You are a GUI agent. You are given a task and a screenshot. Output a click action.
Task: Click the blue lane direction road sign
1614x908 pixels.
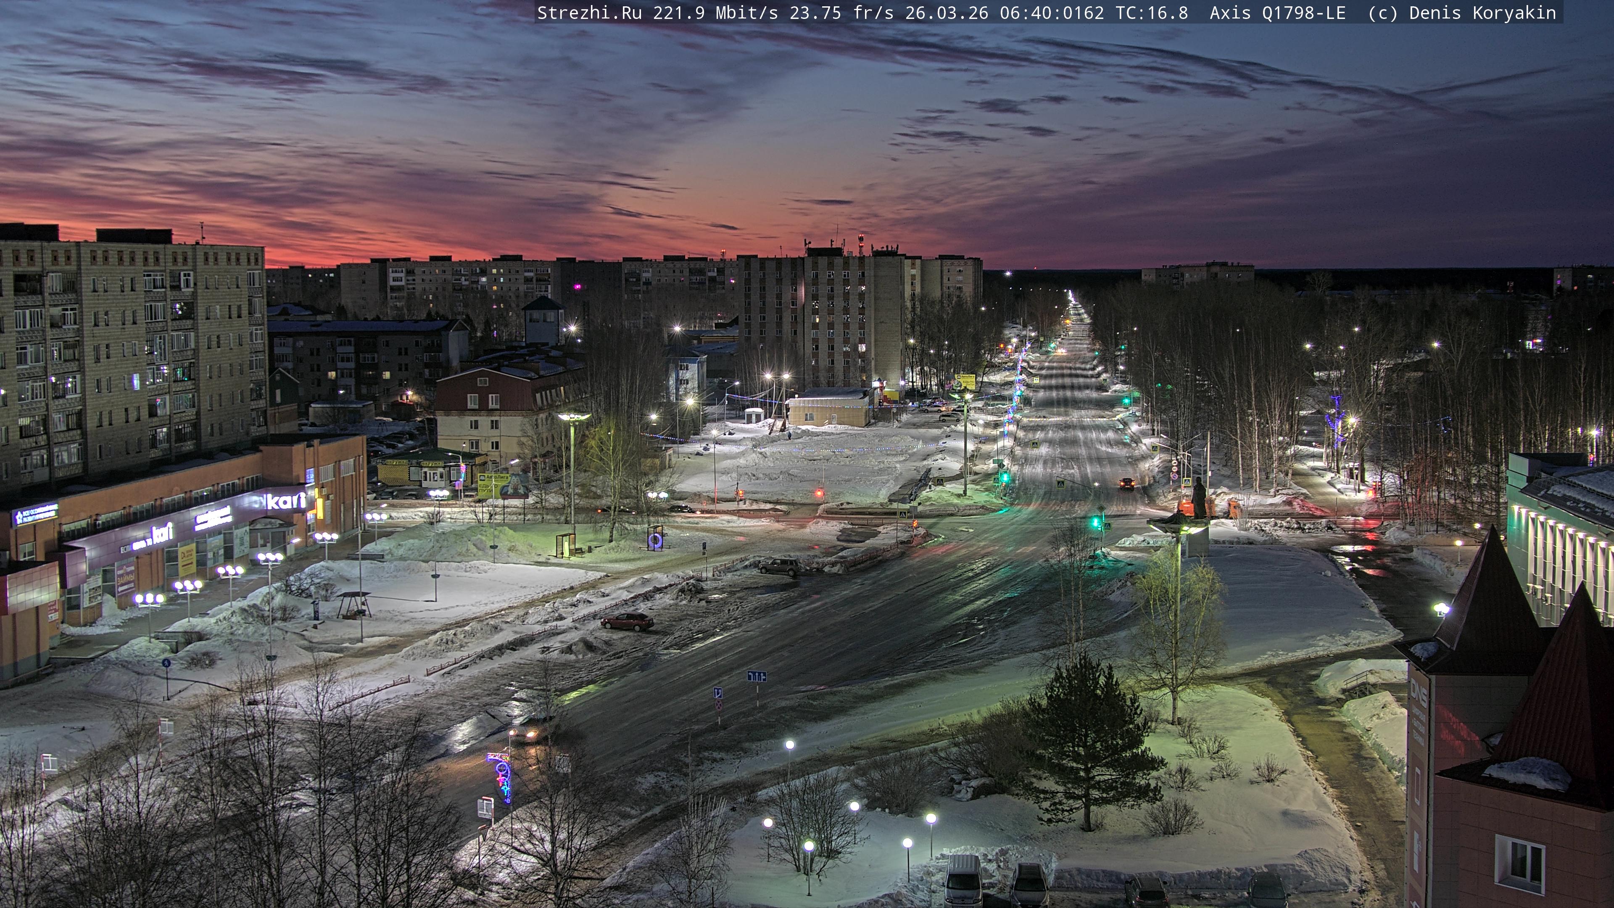[756, 676]
